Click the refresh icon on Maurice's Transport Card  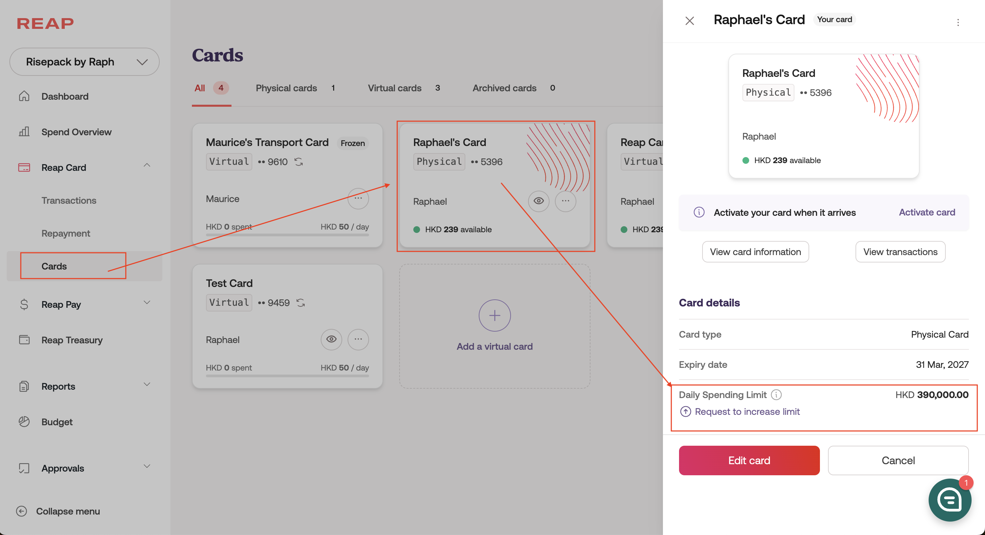click(x=299, y=162)
